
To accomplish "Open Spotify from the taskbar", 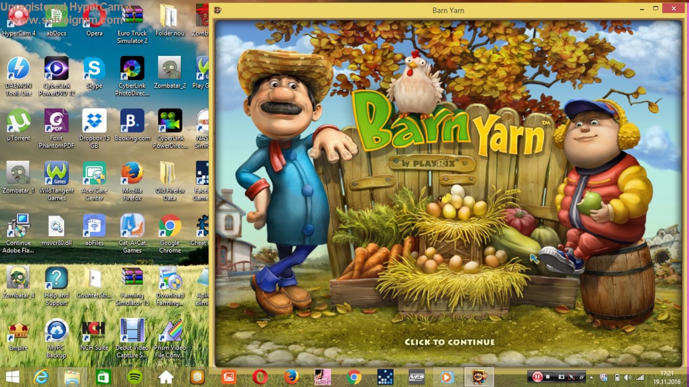I will pyautogui.click(x=135, y=377).
